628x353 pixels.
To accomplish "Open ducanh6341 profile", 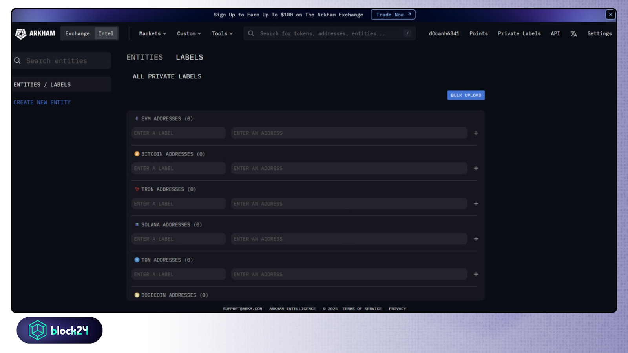I will pos(444,33).
